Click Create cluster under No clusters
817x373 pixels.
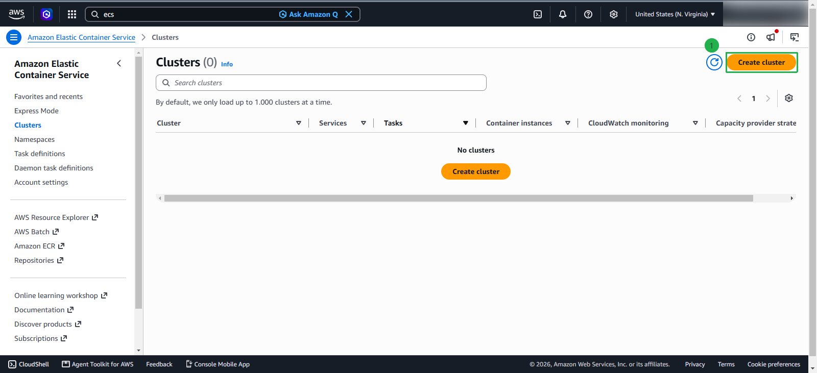(x=476, y=171)
